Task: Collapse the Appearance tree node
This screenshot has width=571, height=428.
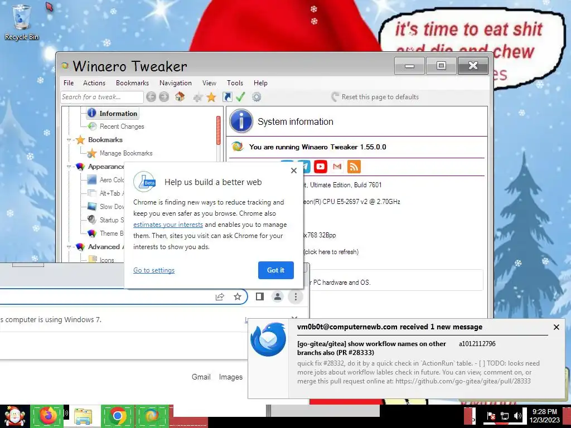Action: [x=69, y=167]
